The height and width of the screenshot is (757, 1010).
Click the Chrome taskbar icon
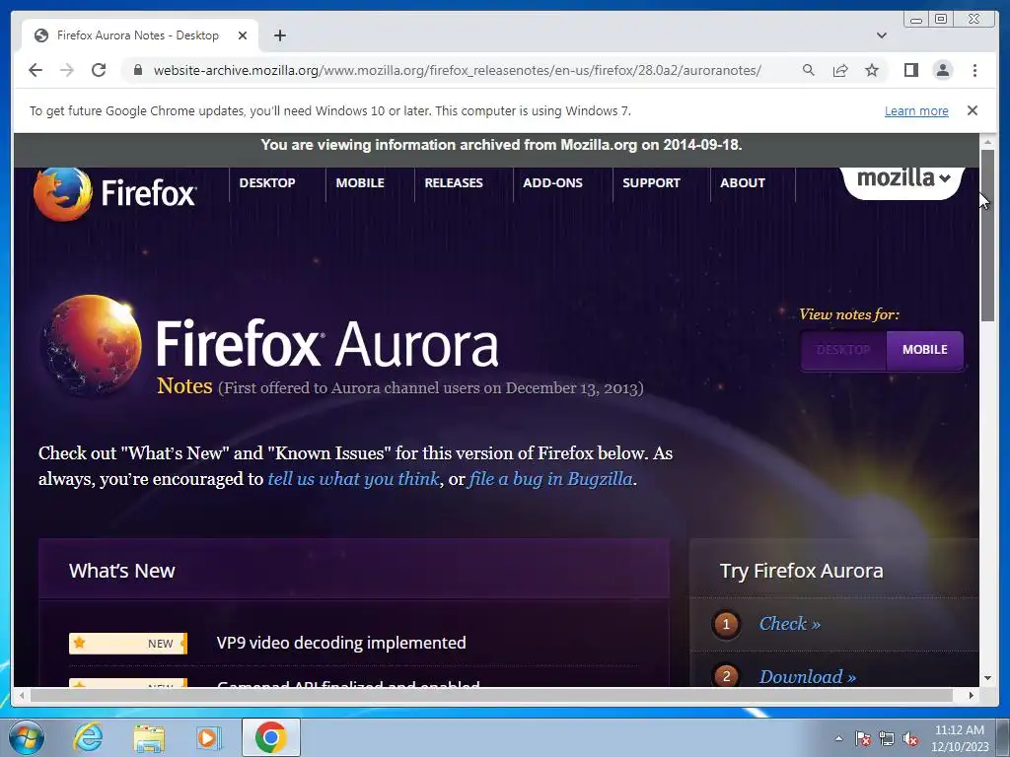[270, 737]
